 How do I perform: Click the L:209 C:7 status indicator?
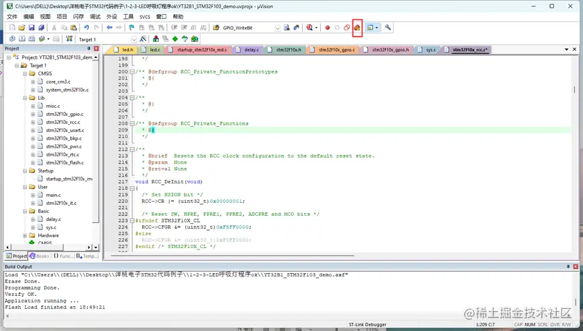pos(485,324)
